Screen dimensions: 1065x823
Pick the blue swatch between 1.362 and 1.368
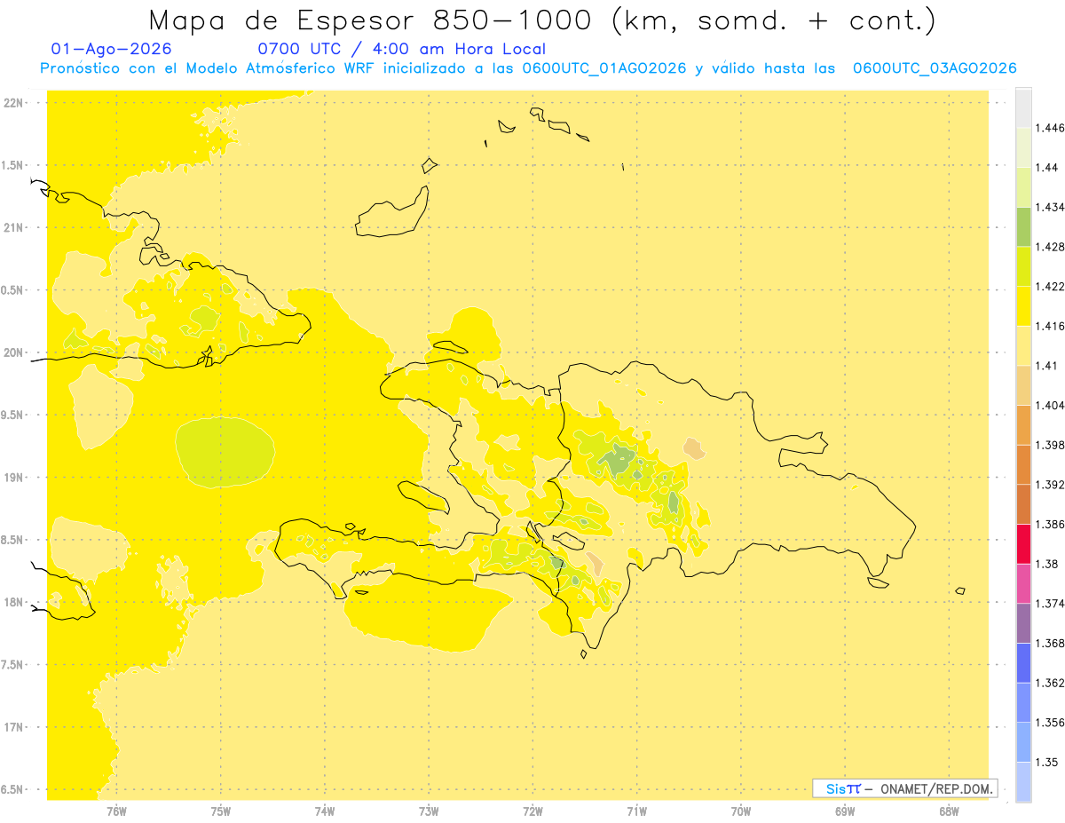pos(1023,663)
